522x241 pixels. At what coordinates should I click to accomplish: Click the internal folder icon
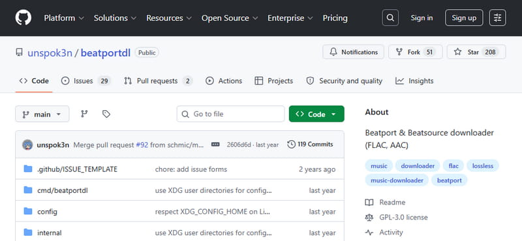point(28,233)
